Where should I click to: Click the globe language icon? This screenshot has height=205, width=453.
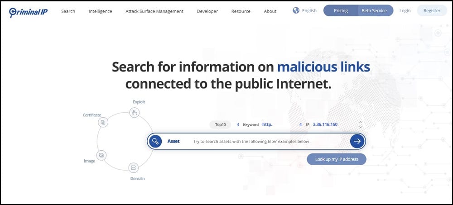(x=296, y=11)
